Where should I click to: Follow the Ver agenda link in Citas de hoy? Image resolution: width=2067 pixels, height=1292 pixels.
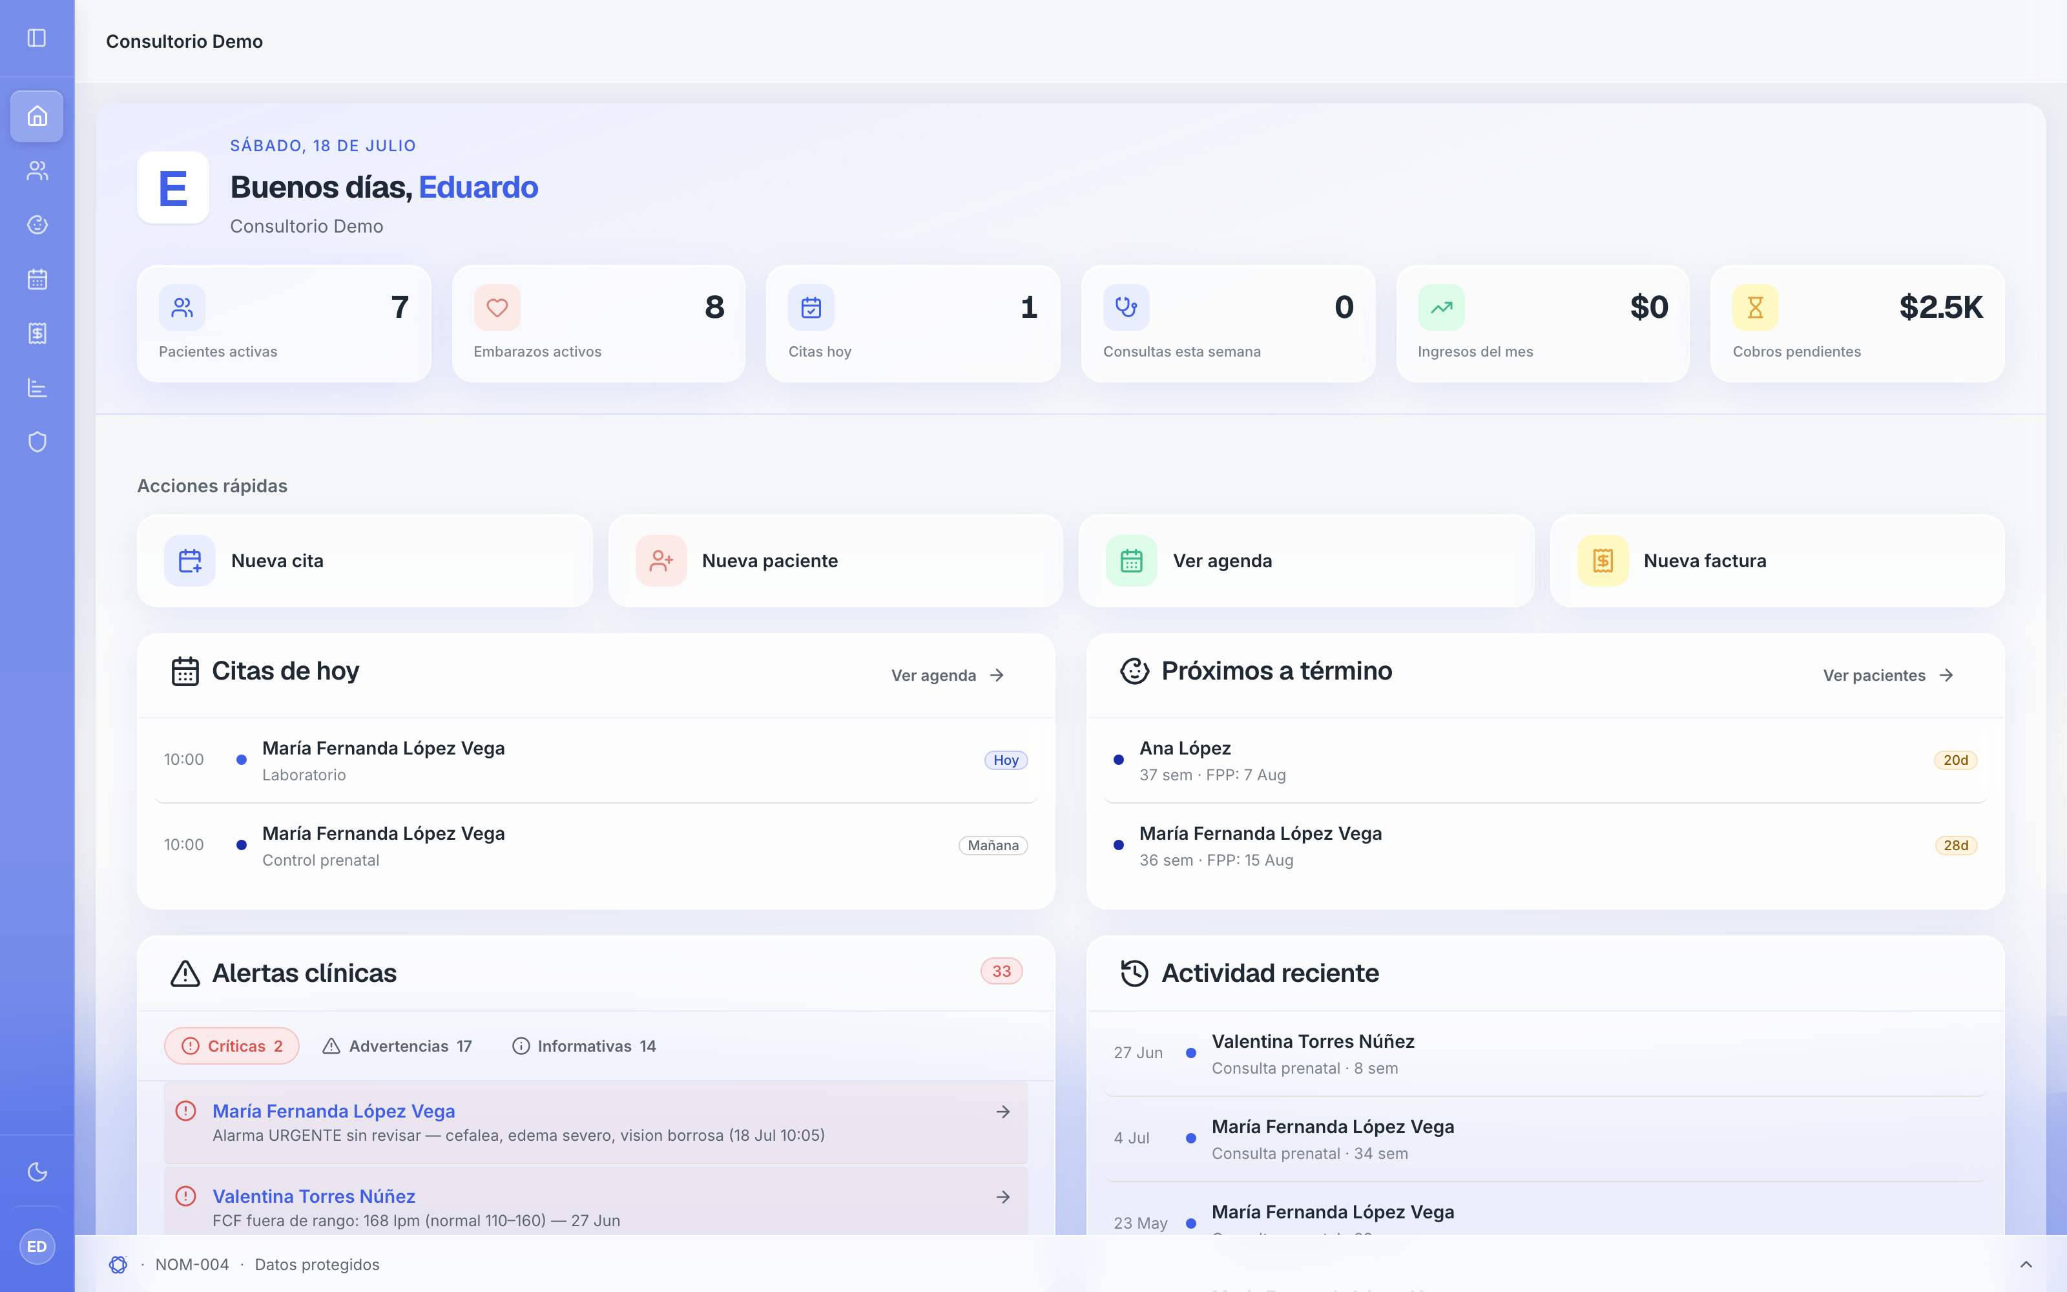[947, 675]
